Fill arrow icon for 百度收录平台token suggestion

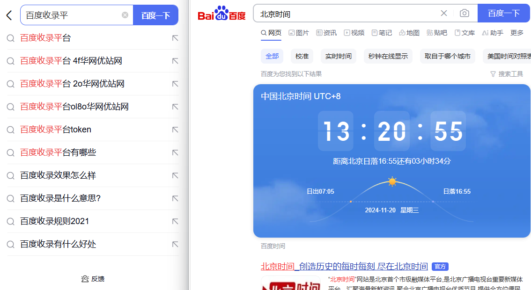pyautogui.click(x=175, y=130)
